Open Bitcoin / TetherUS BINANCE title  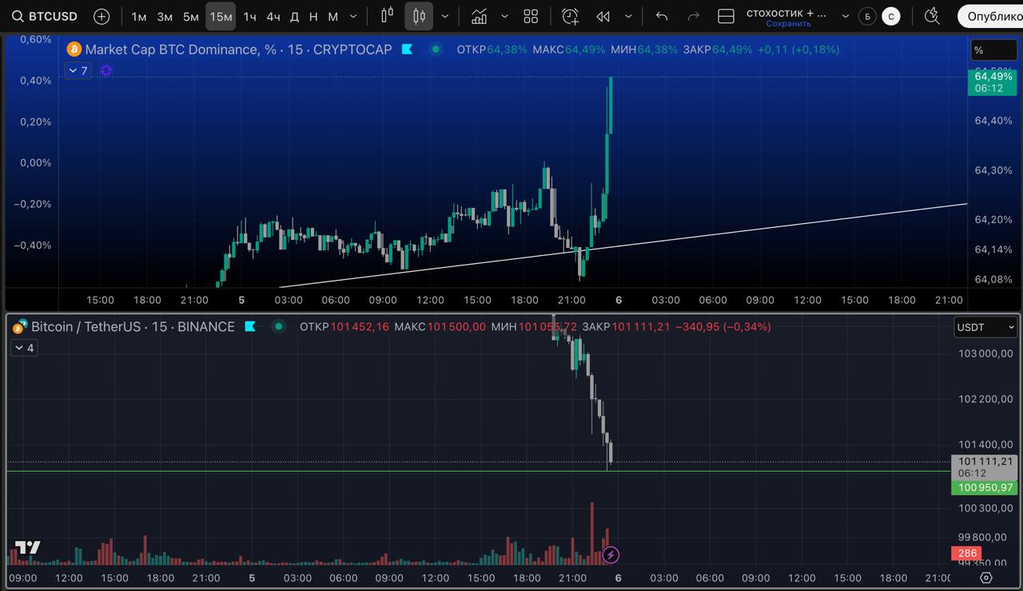pyautogui.click(x=133, y=326)
